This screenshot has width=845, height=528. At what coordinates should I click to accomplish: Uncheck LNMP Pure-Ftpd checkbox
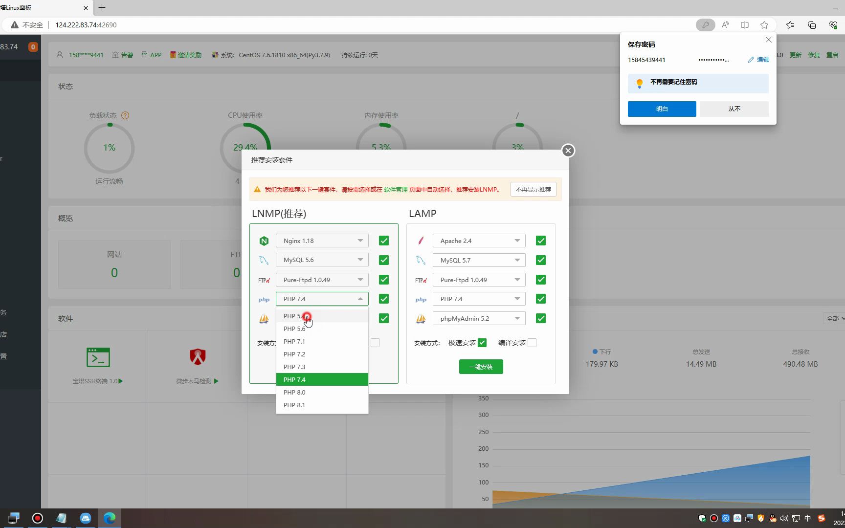pyautogui.click(x=384, y=280)
